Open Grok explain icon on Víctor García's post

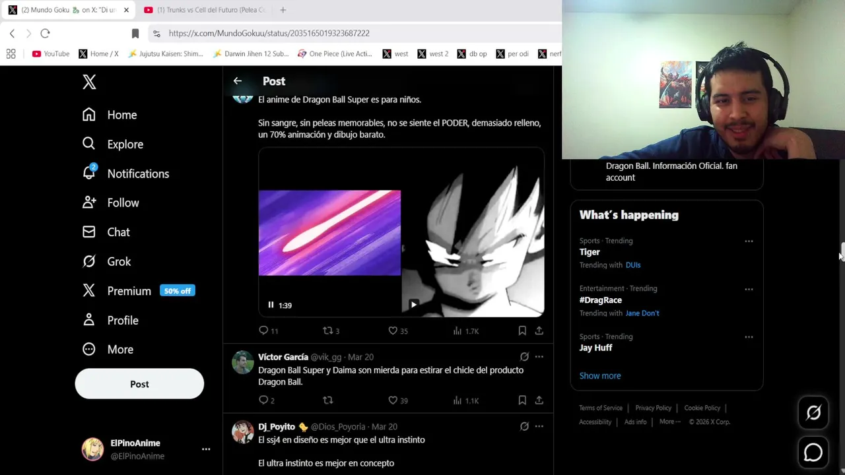(x=524, y=357)
